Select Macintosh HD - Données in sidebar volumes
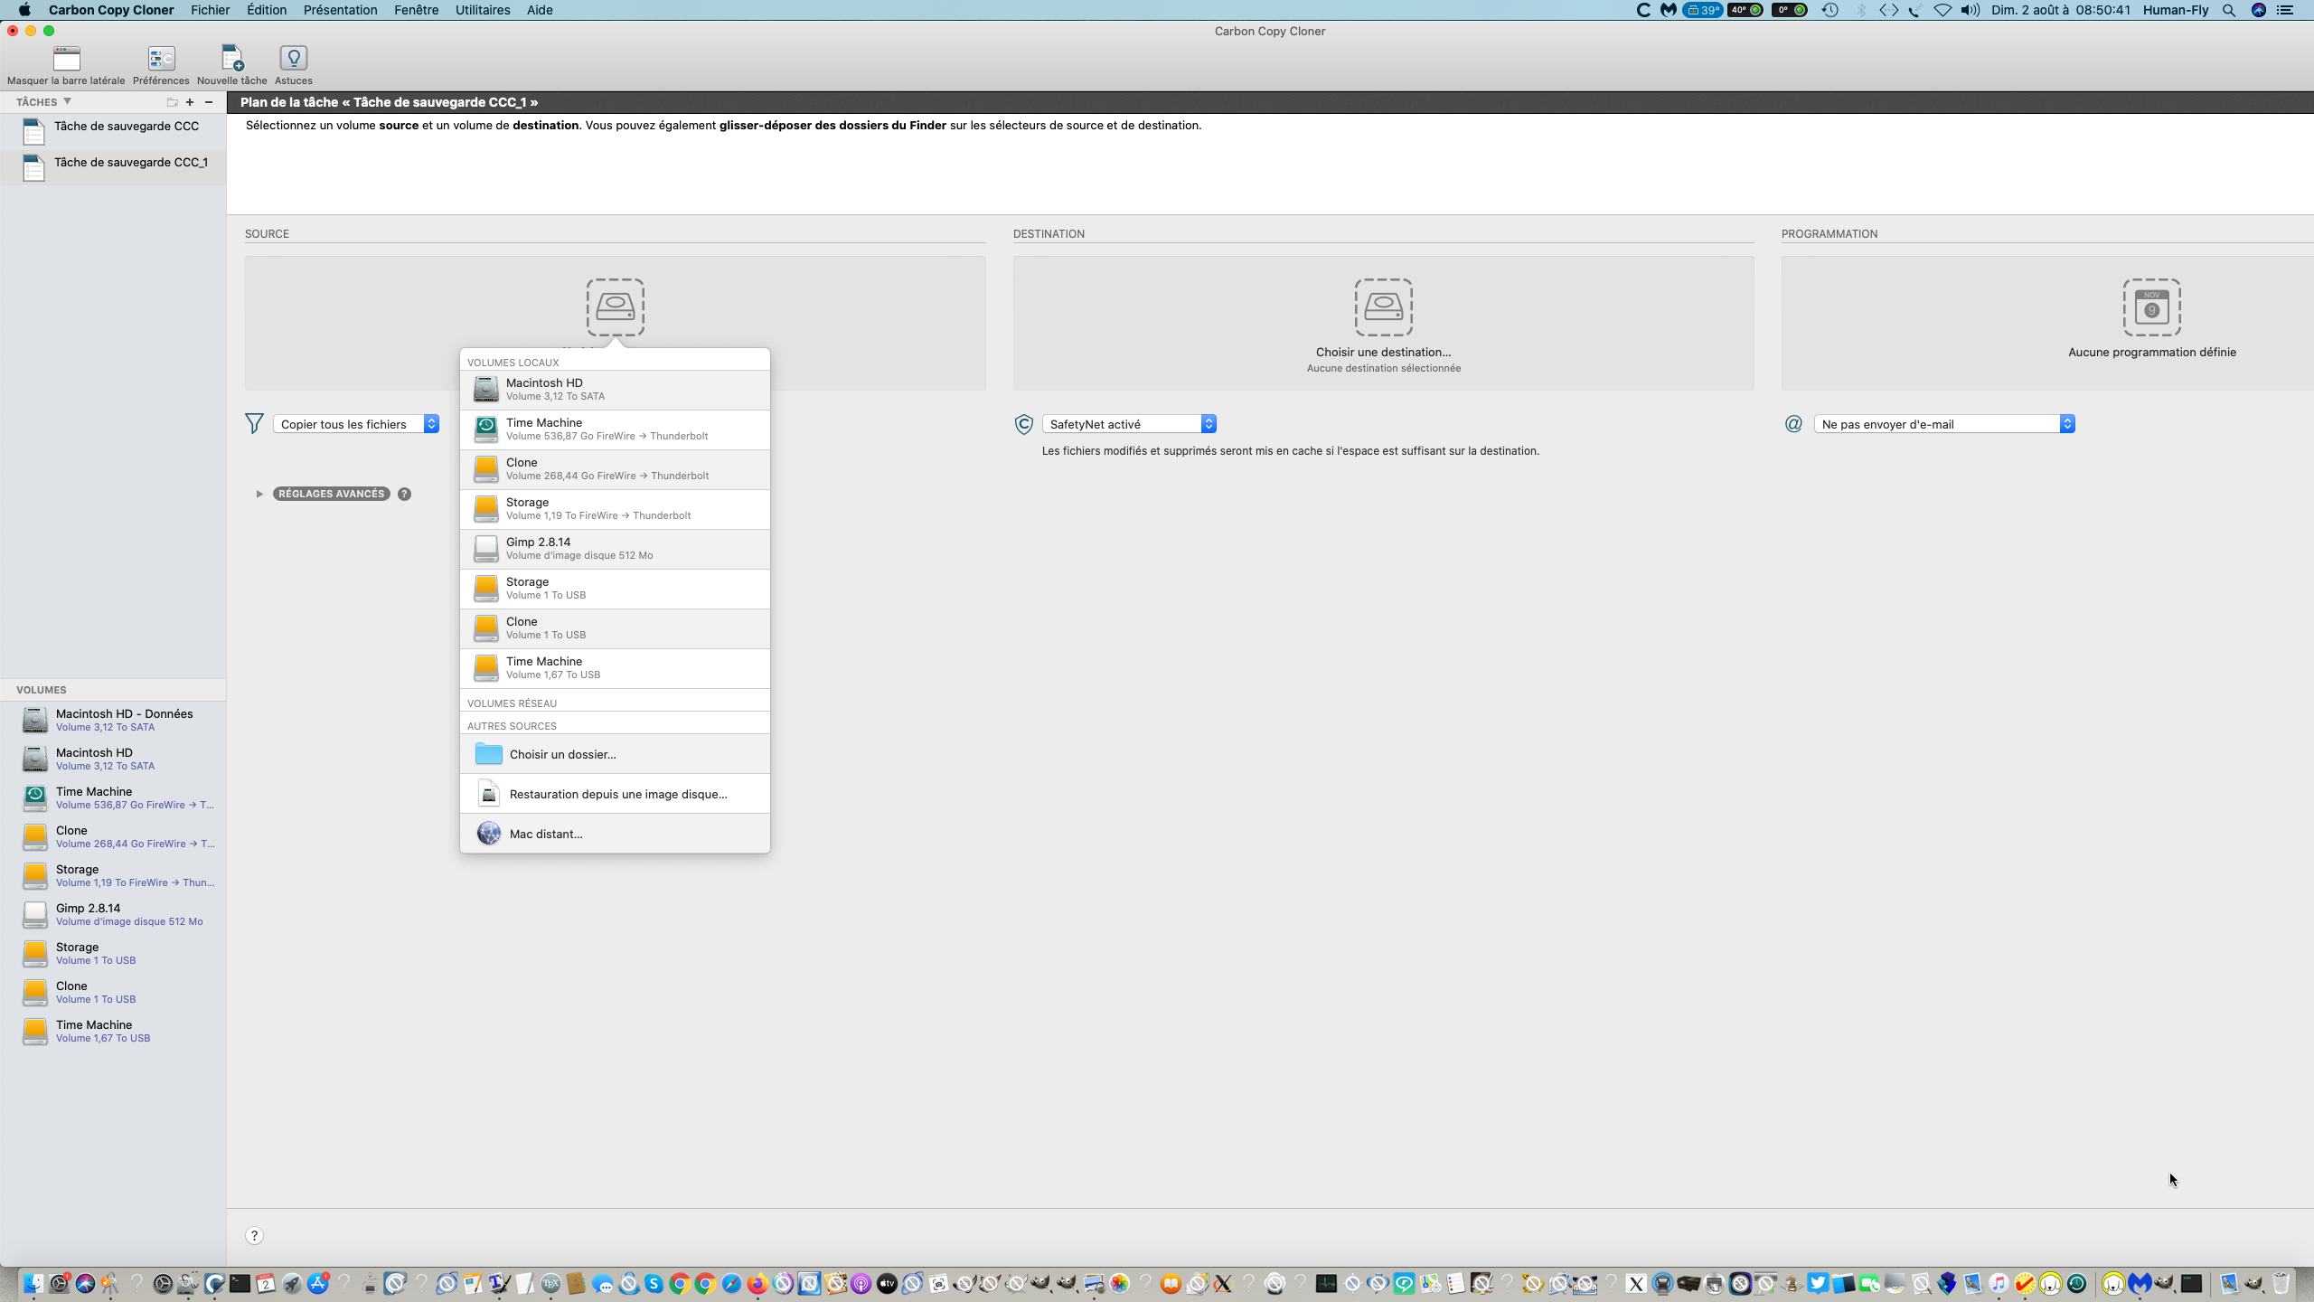Viewport: 2314px width, 1302px height. pyautogui.click(x=113, y=720)
